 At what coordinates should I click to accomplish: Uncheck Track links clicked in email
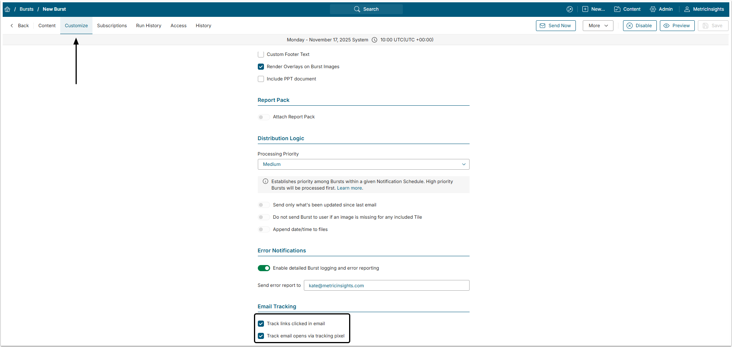[261, 324]
